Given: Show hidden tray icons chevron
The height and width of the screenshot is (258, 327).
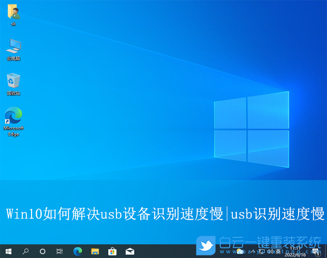Looking at the screenshot, I should [253, 252].
